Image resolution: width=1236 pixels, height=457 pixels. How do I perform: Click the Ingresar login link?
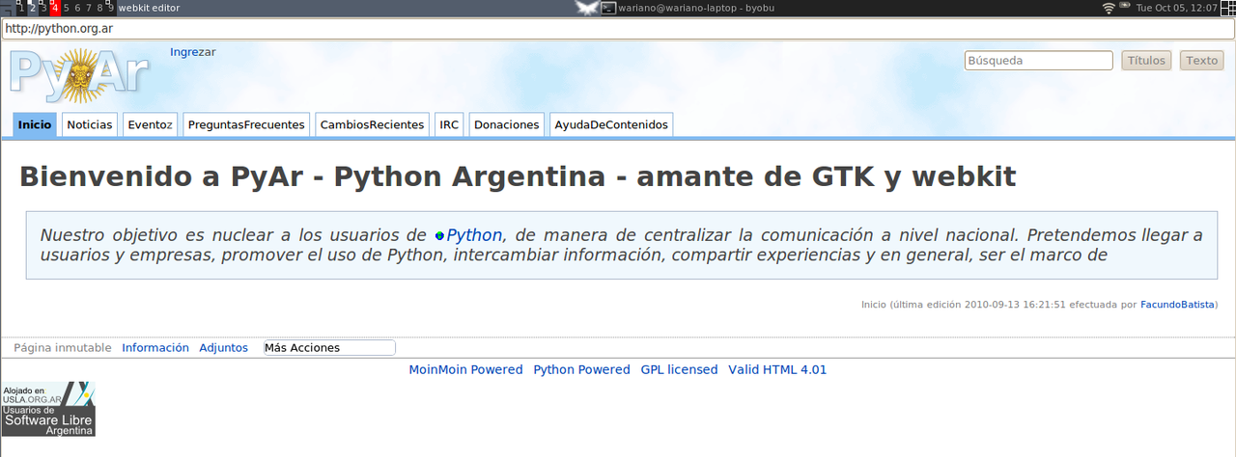click(193, 52)
